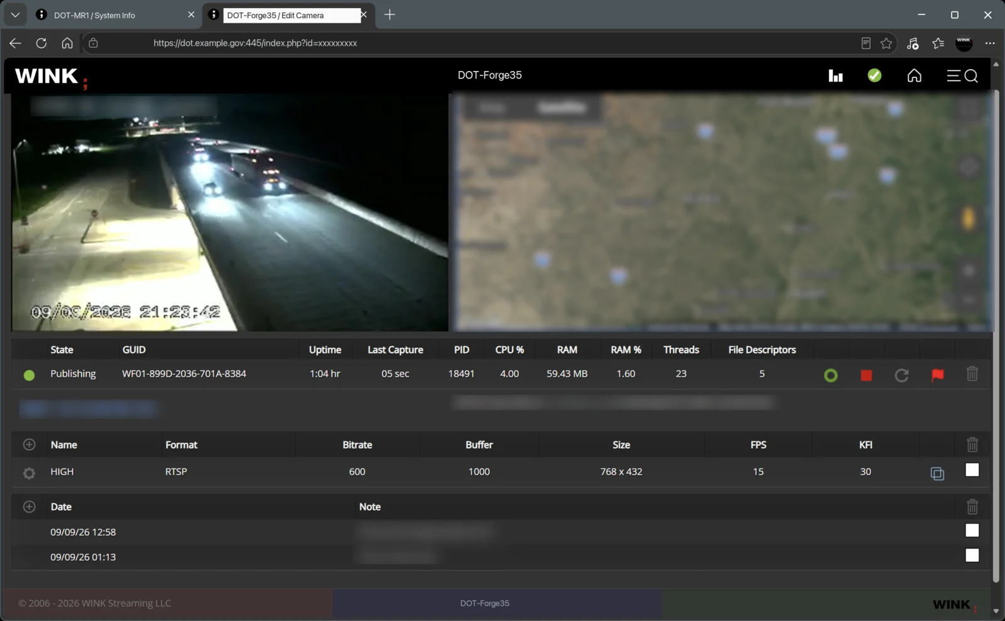Open browser home page button
The width and height of the screenshot is (1005, 621).
click(67, 43)
